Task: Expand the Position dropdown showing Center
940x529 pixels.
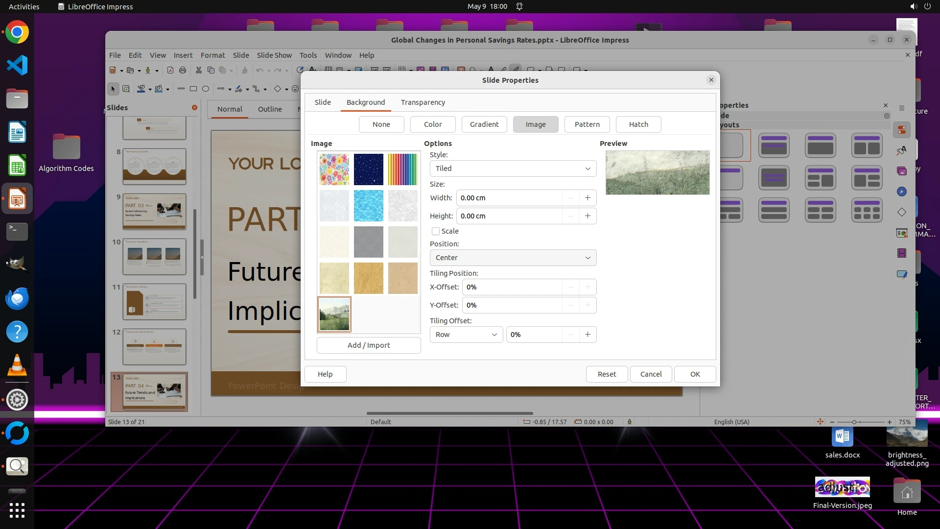Action: click(x=513, y=258)
